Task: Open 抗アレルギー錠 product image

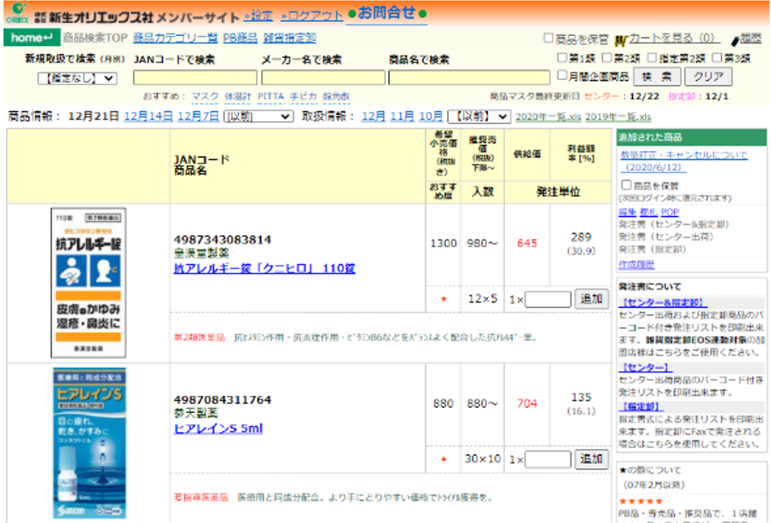Action: pyautogui.click(x=89, y=283)
